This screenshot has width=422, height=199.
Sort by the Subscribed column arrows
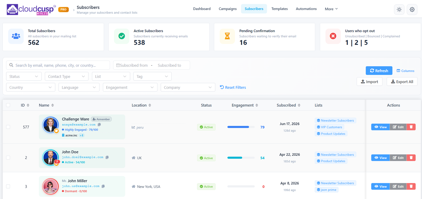(299, 105)
